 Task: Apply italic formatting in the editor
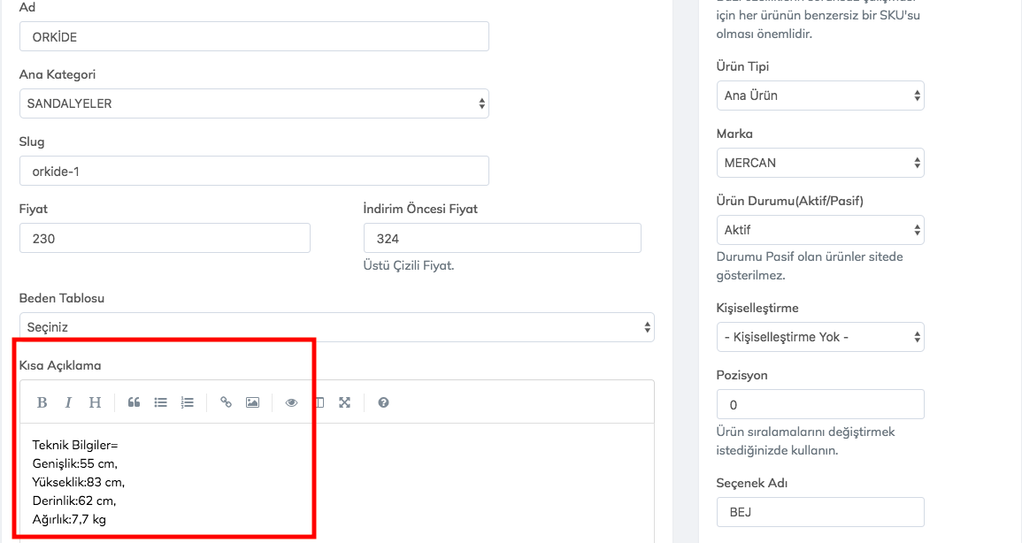coord(68,402)
